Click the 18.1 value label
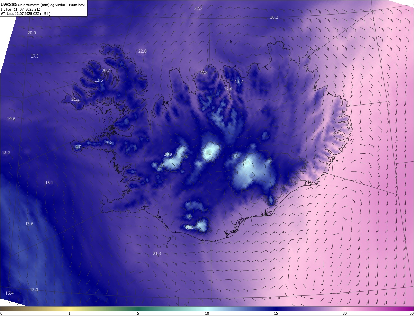This screenshot has height=316, width=414. tap(49, 183)
